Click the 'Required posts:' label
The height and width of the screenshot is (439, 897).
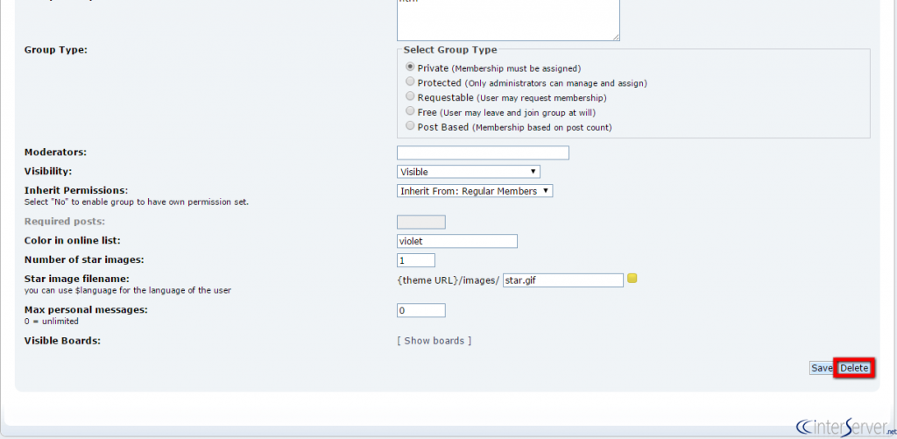(x=65, y=222)
